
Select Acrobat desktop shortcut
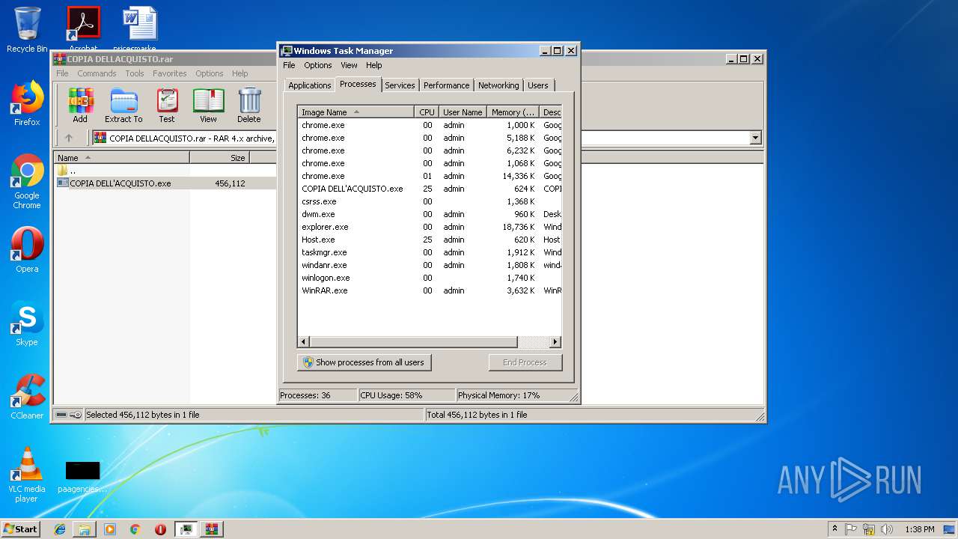tap(83, 30)
